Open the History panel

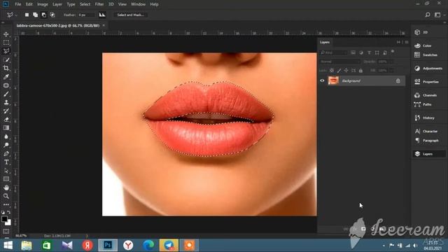(x=424, y=118)
